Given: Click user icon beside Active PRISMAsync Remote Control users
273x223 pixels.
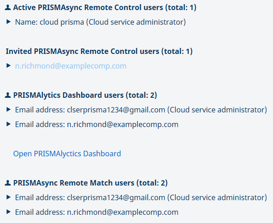Looking at the screenshot, I should 8,7.
